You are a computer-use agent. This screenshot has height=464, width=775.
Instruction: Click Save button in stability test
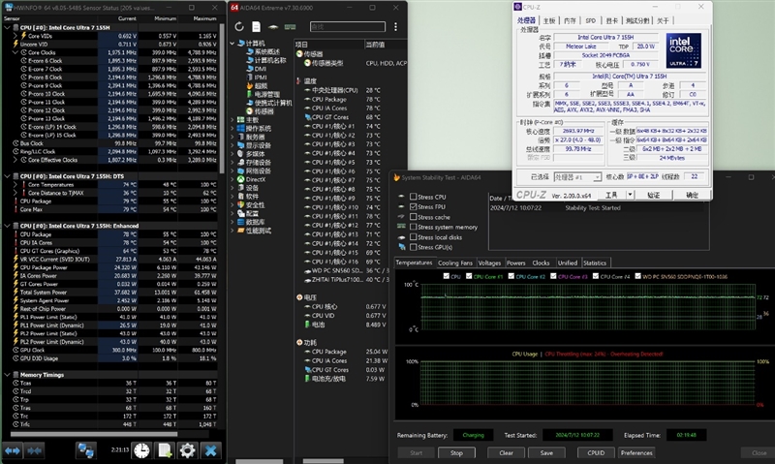(546, 452)
